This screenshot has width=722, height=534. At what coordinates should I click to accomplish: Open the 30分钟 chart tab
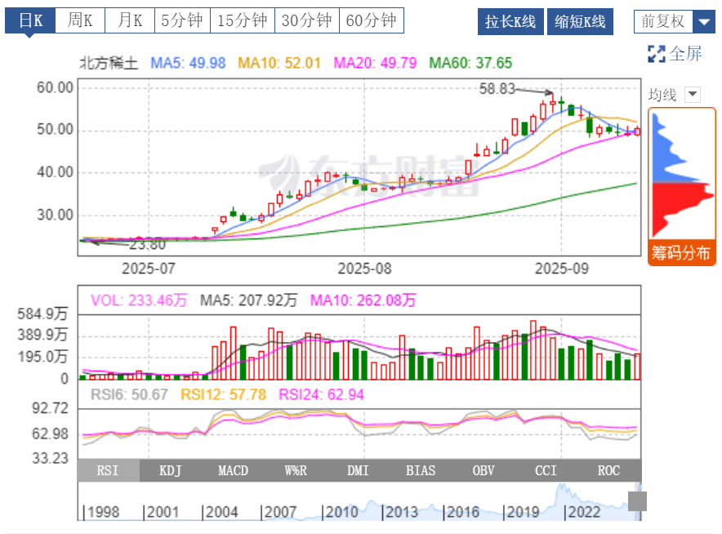[x=307, y=20]
